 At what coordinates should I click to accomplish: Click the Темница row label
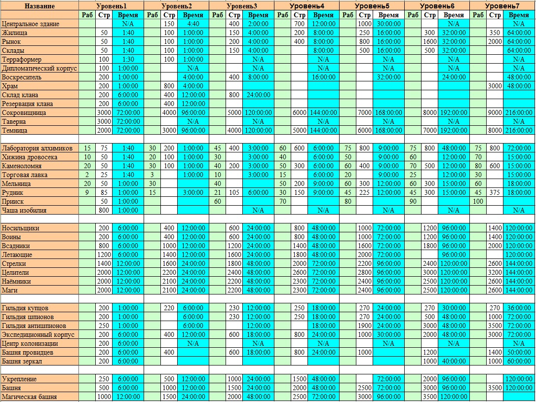(39, 131)
